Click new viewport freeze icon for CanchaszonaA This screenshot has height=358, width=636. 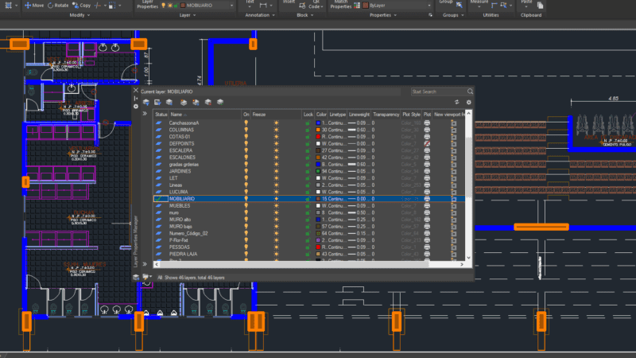(x=453, y=123)
